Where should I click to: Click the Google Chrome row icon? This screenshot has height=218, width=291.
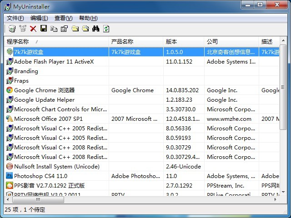coord(10,90)
